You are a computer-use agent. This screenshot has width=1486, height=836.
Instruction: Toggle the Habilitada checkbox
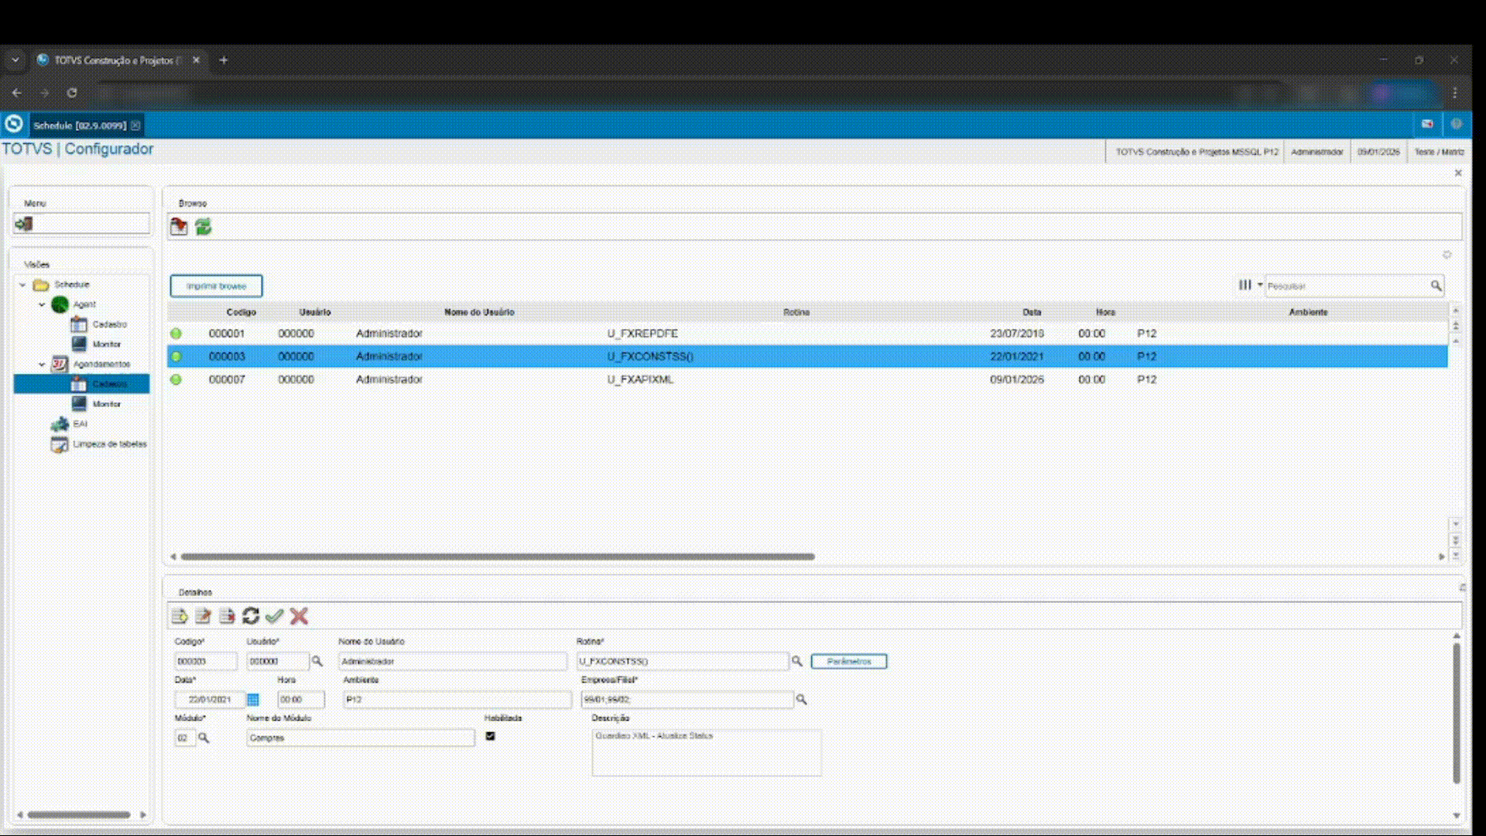490,736
